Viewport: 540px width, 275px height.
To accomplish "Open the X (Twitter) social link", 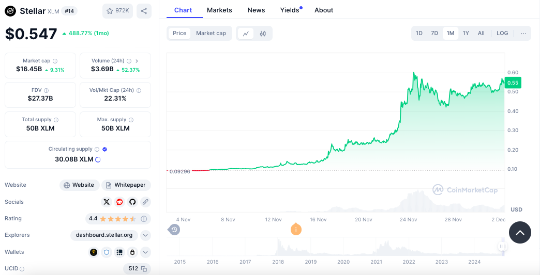I will point(107,202).
